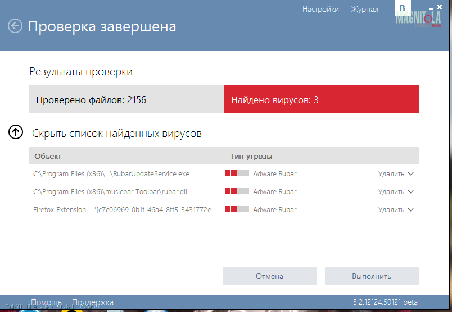Select the musicbar Toolbar\rubar.dll path
The image size is (452, 312).
coord(110,192)
